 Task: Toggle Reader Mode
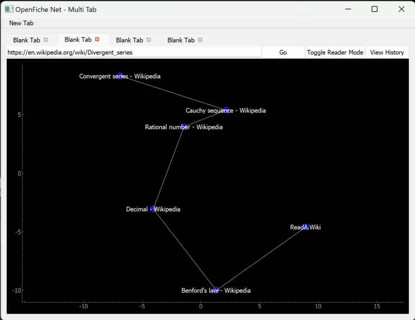335,52
